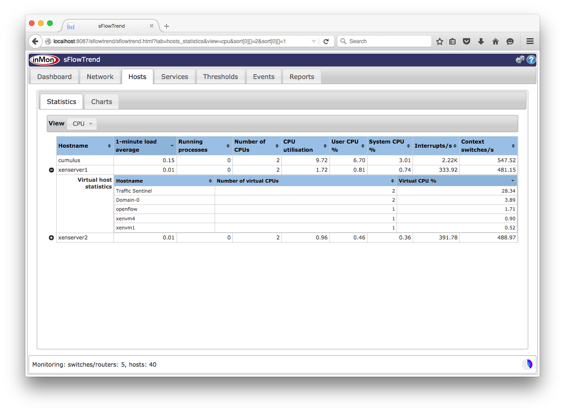Click the openflow virtual host row
The image size is (565, 413).
(315, 209)
